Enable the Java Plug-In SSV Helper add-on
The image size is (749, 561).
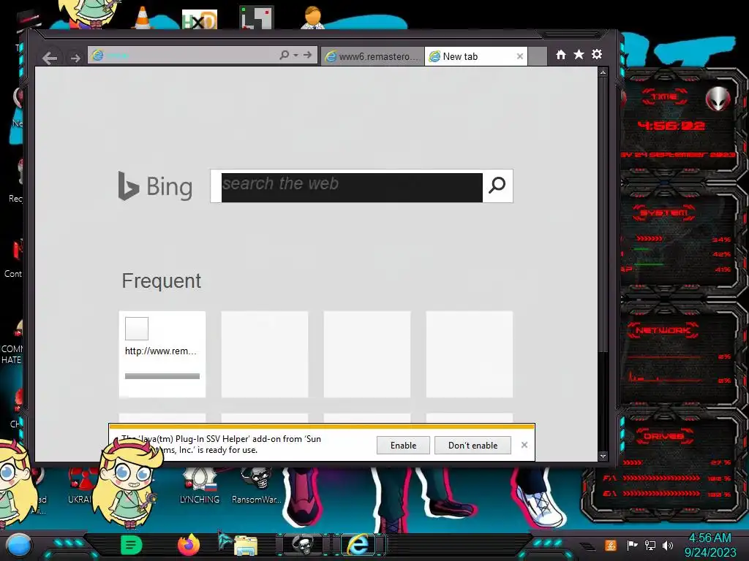[403, 445]
